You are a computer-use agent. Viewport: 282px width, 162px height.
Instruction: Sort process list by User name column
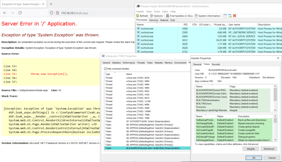coord(242,25)
